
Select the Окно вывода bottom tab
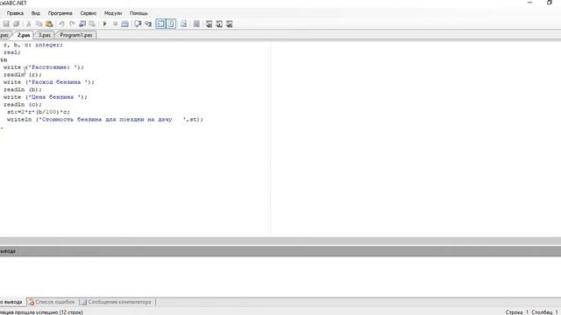tap(11, 302)
